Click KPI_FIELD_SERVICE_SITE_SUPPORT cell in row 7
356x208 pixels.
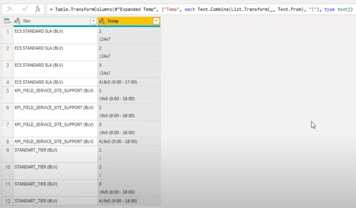55,128
